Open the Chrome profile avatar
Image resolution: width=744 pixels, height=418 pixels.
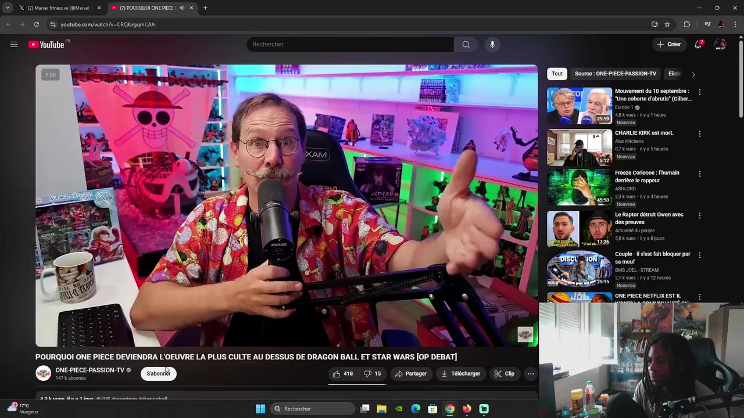point(721,24)
